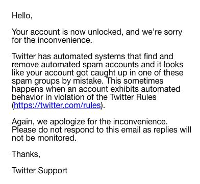Open the https://twitter.com/rules link
200x184 pixels.
[x=58, y=106]
